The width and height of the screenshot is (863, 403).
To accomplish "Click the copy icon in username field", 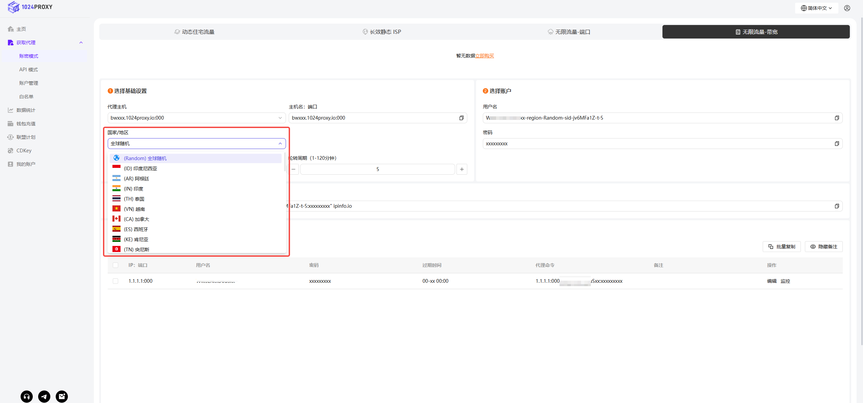I will [837, 118].
